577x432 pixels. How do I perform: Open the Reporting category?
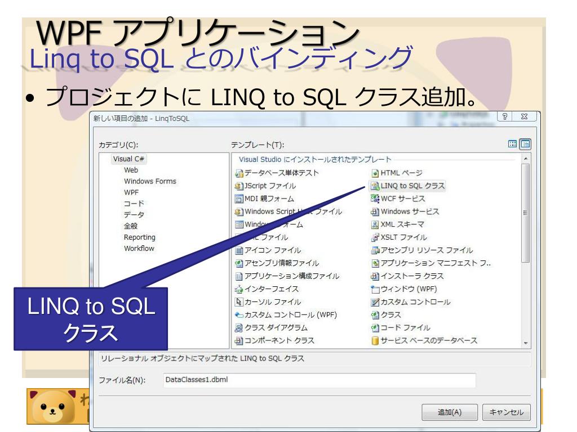pyautogui.click(x=140, y=237)
